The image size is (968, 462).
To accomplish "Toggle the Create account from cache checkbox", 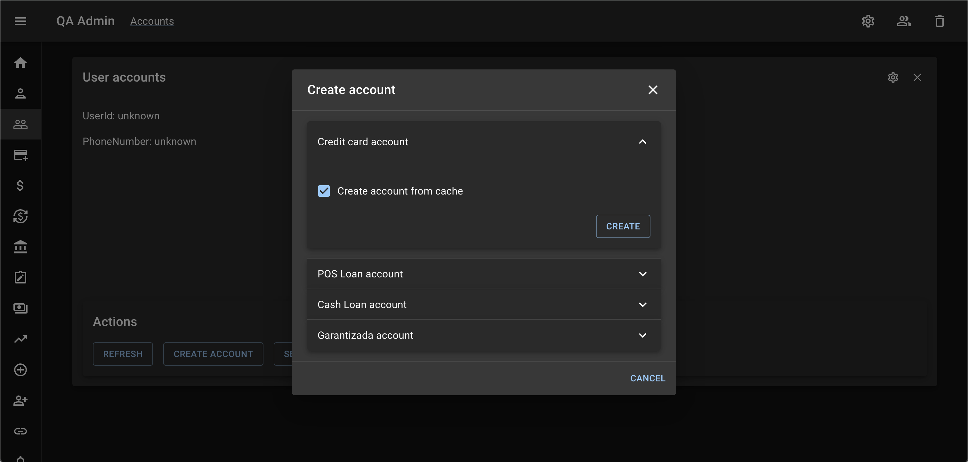I will click(324, 191).
